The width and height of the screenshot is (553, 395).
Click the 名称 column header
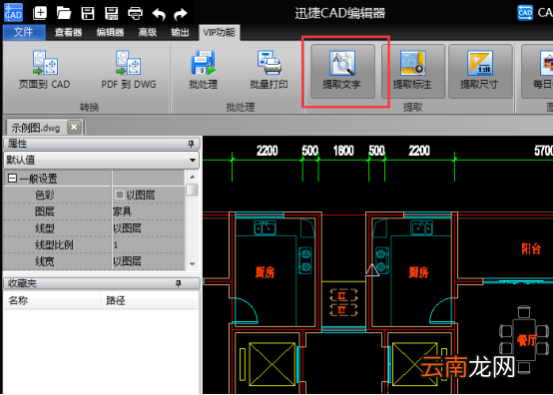click(18, 300)
